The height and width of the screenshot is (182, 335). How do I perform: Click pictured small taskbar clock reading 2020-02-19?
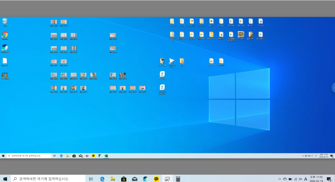[323, 156]
